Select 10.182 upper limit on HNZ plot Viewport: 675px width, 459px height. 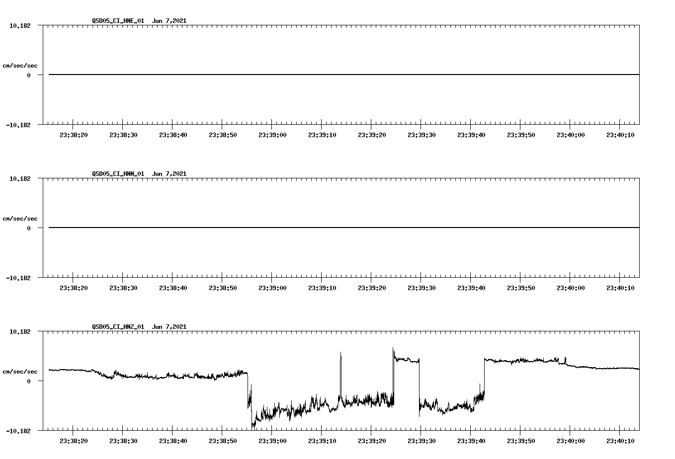tap(20, 331)
